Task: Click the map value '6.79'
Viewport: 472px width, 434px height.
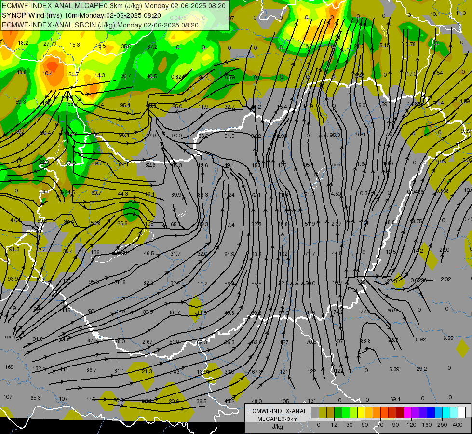Action: pyautogui.click(x=230, y=78)
